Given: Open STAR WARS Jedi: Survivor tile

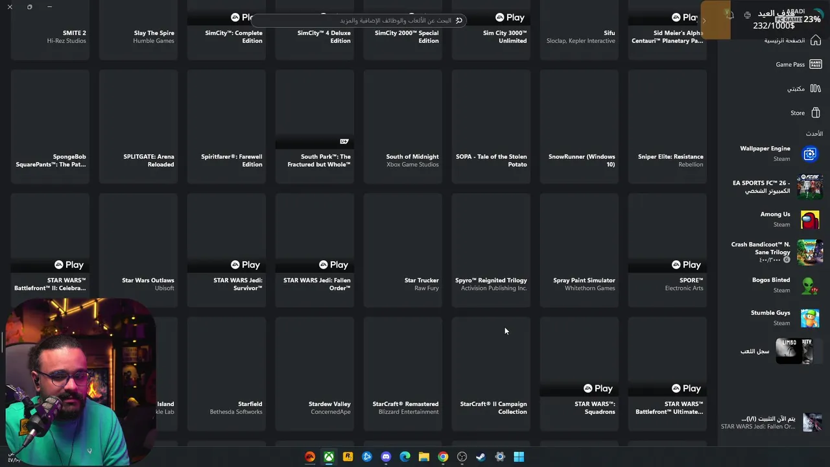Looking at the screenshot, I should pyautogui.click(x=226, y=250).
